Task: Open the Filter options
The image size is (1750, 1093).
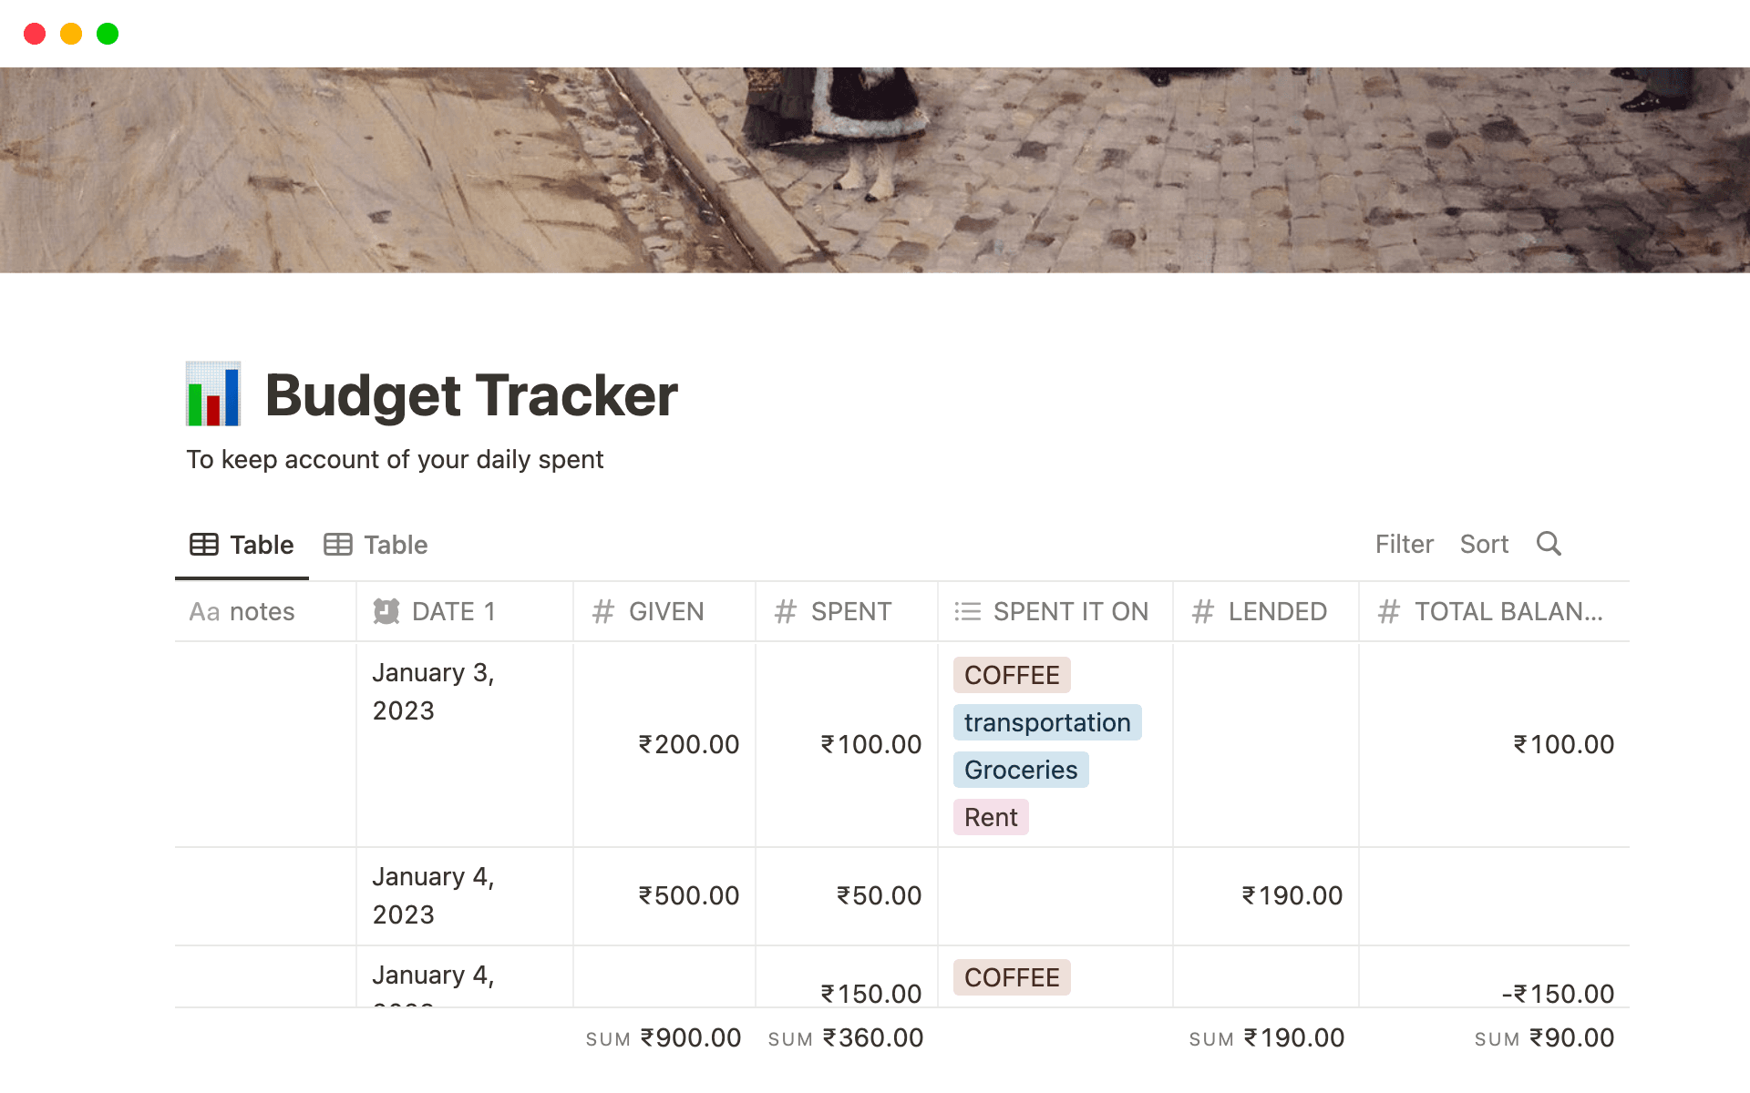Action: tap(1404, 544)
